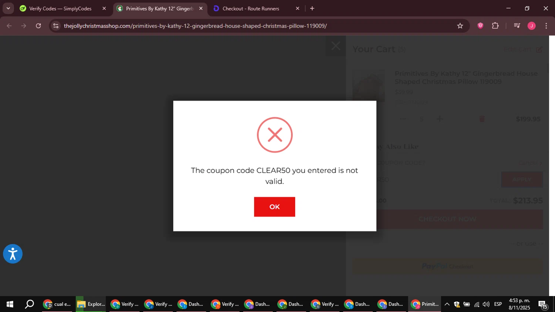Viewport: 555px width, 312px height.
Task: Open the Primitives By Kathy product title link
Action: [x=466, y=77]
